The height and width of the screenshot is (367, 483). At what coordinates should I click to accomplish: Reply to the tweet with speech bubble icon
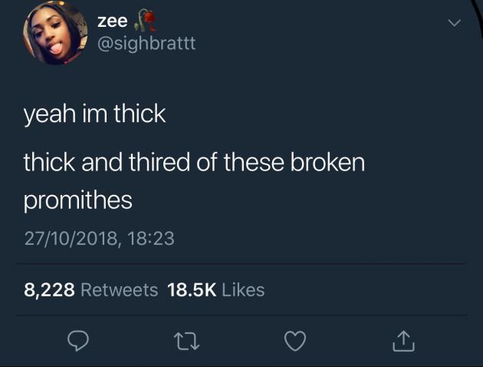(78, 340)
